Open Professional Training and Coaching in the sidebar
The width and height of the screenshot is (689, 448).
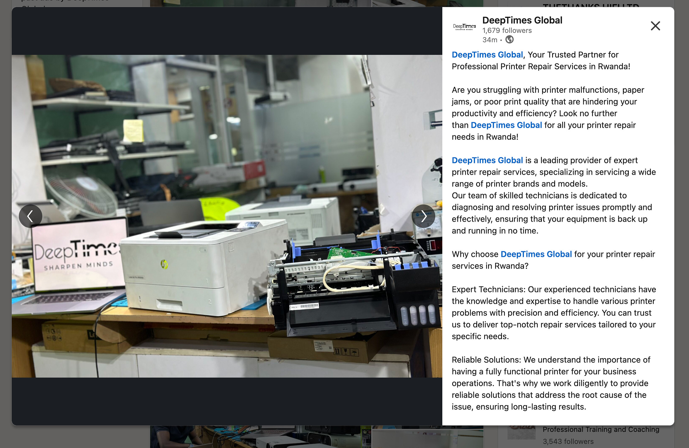tap(601, 429)
